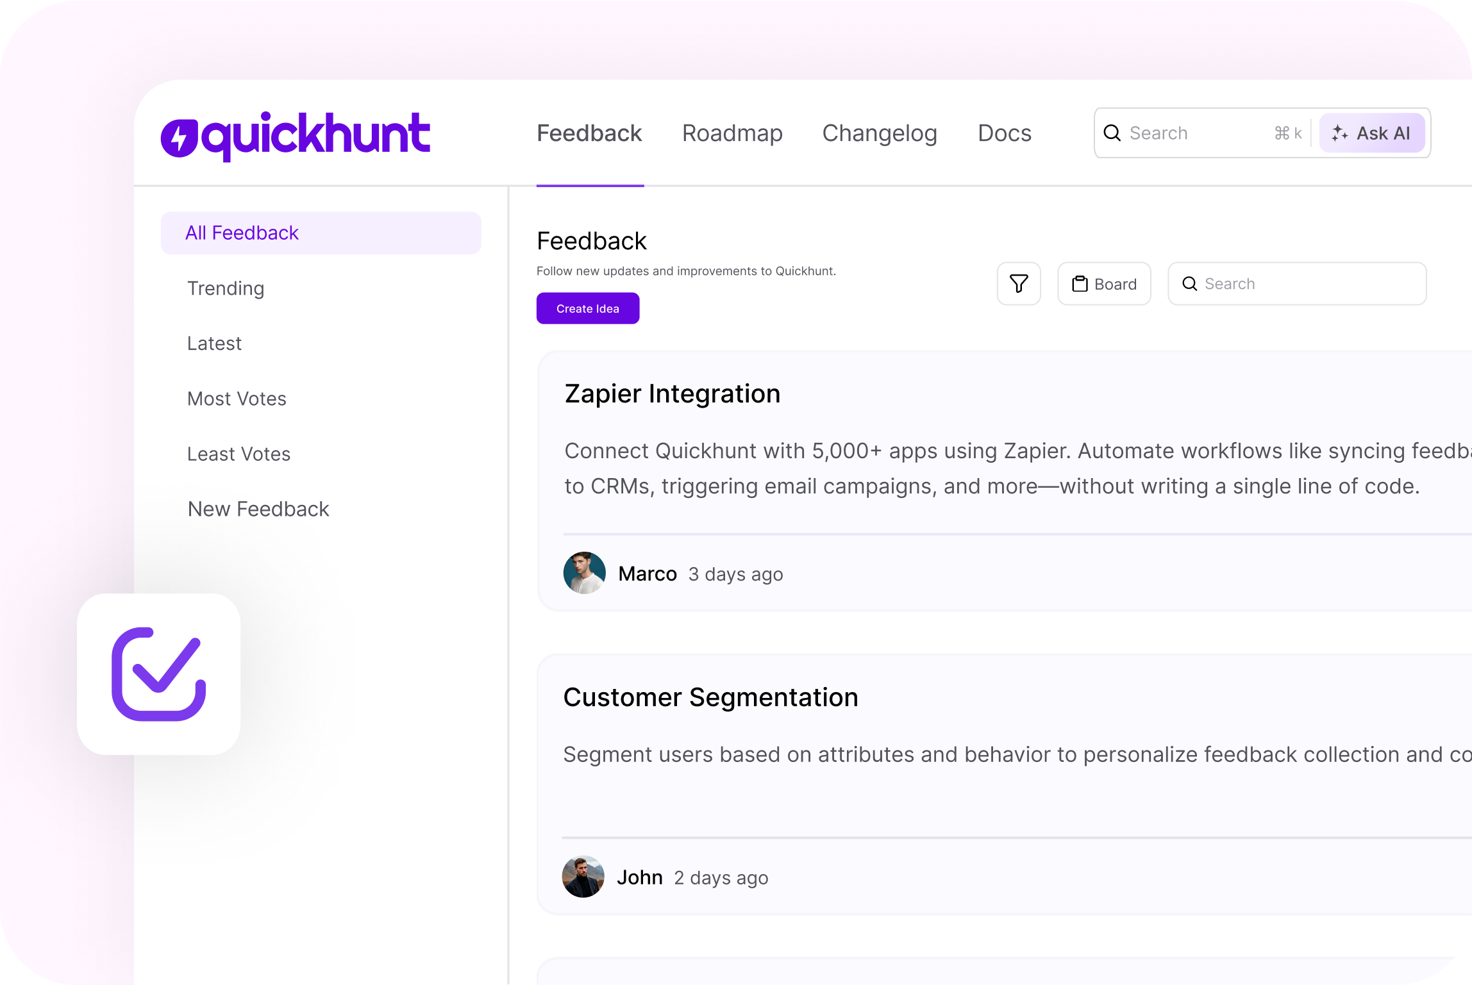
Task: Click the Customer Segmentation description text
Action: point(1017,754)
